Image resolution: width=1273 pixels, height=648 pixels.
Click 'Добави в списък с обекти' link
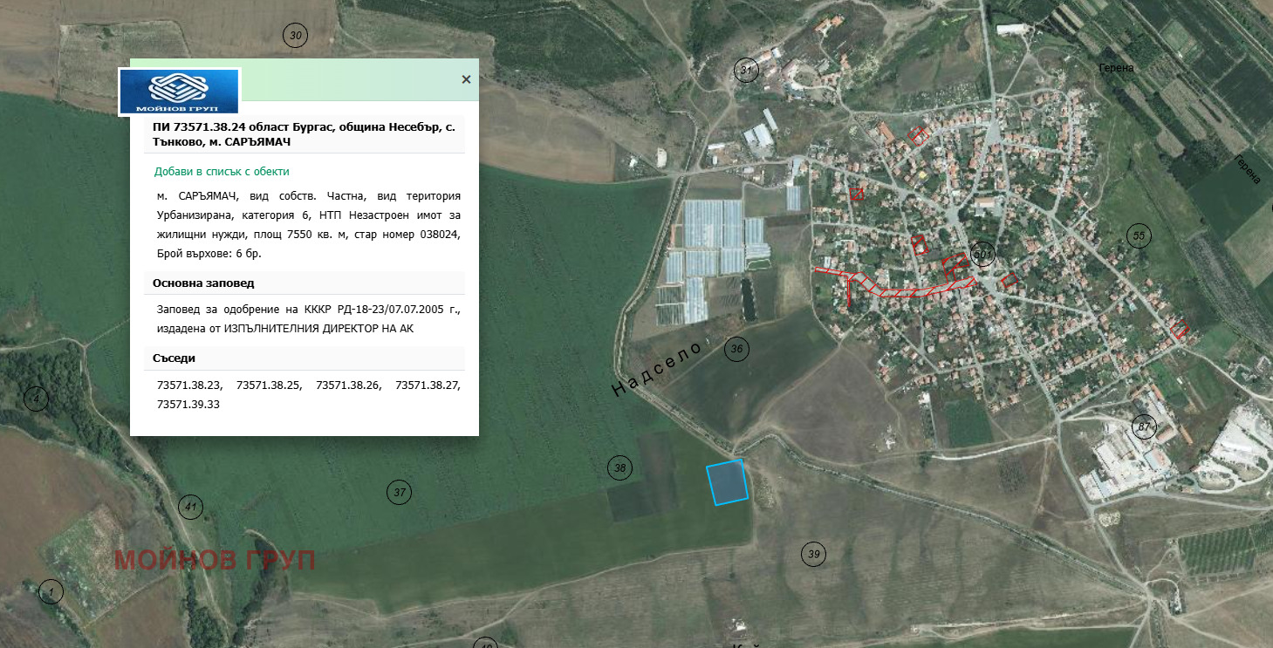(x=222, y=172)
